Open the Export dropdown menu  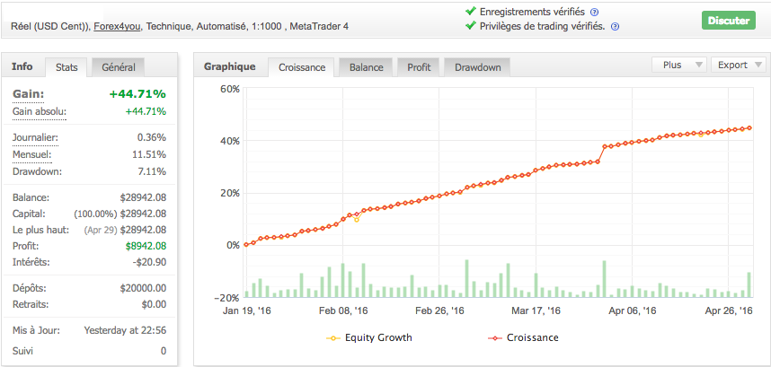tap(739, 65)
